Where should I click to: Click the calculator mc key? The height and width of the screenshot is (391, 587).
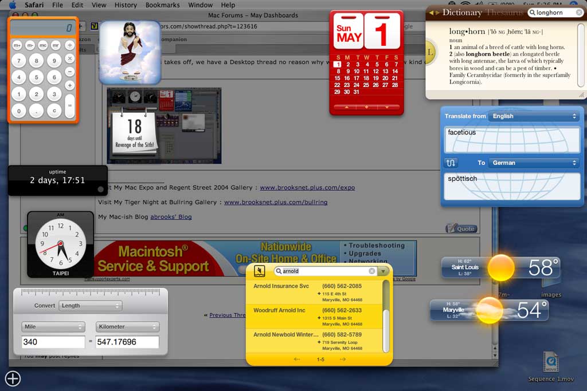pyautogui.click(x=43, y=45)
